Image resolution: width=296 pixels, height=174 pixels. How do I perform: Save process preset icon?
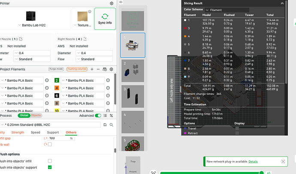(x=105, y=125)
